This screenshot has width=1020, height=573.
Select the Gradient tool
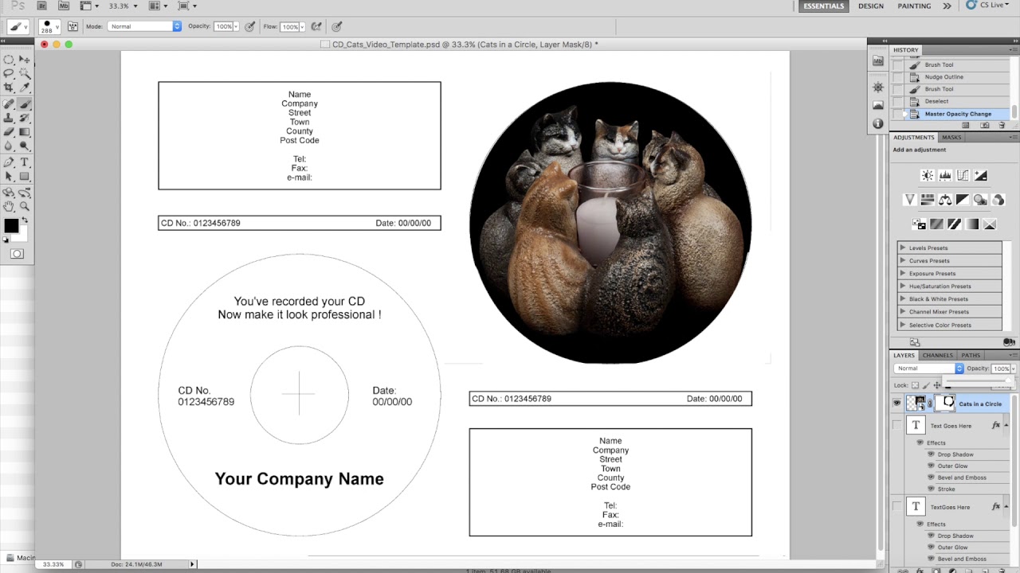point(25,131)
